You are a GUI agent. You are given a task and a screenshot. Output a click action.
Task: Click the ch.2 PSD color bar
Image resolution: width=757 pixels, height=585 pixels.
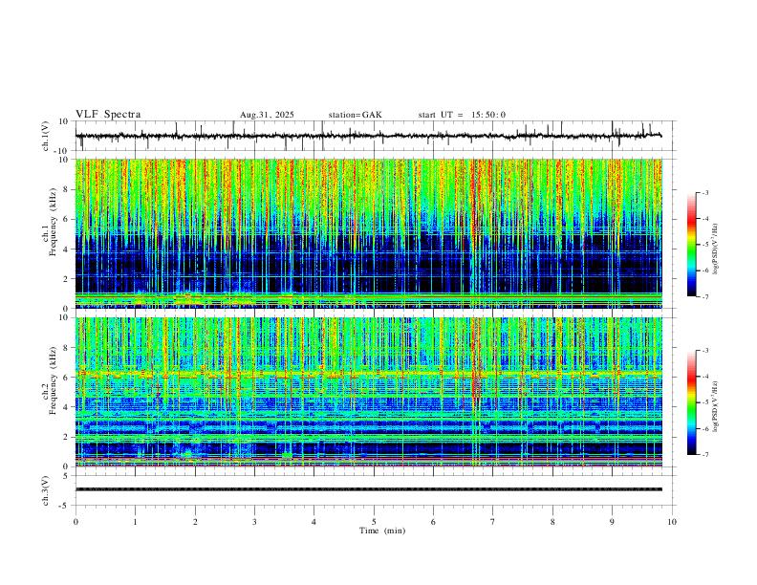tap(691, 402)
